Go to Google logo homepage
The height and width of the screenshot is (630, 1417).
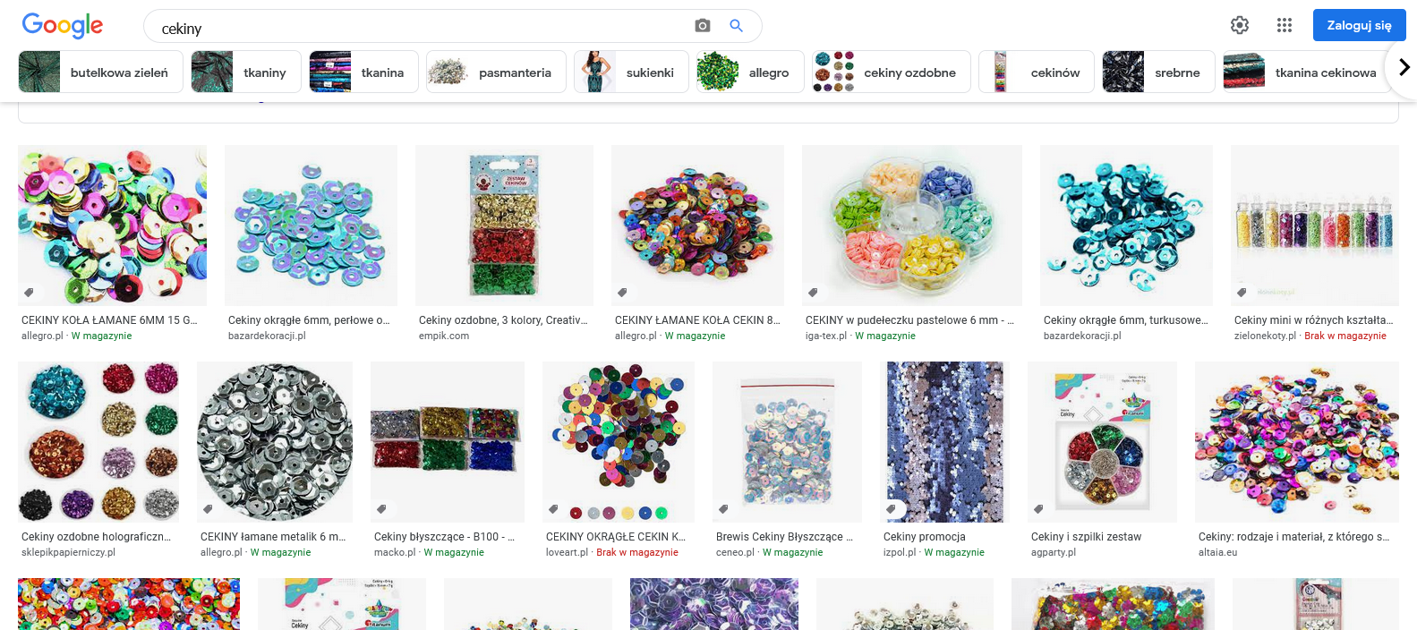[x=63, y=26]
